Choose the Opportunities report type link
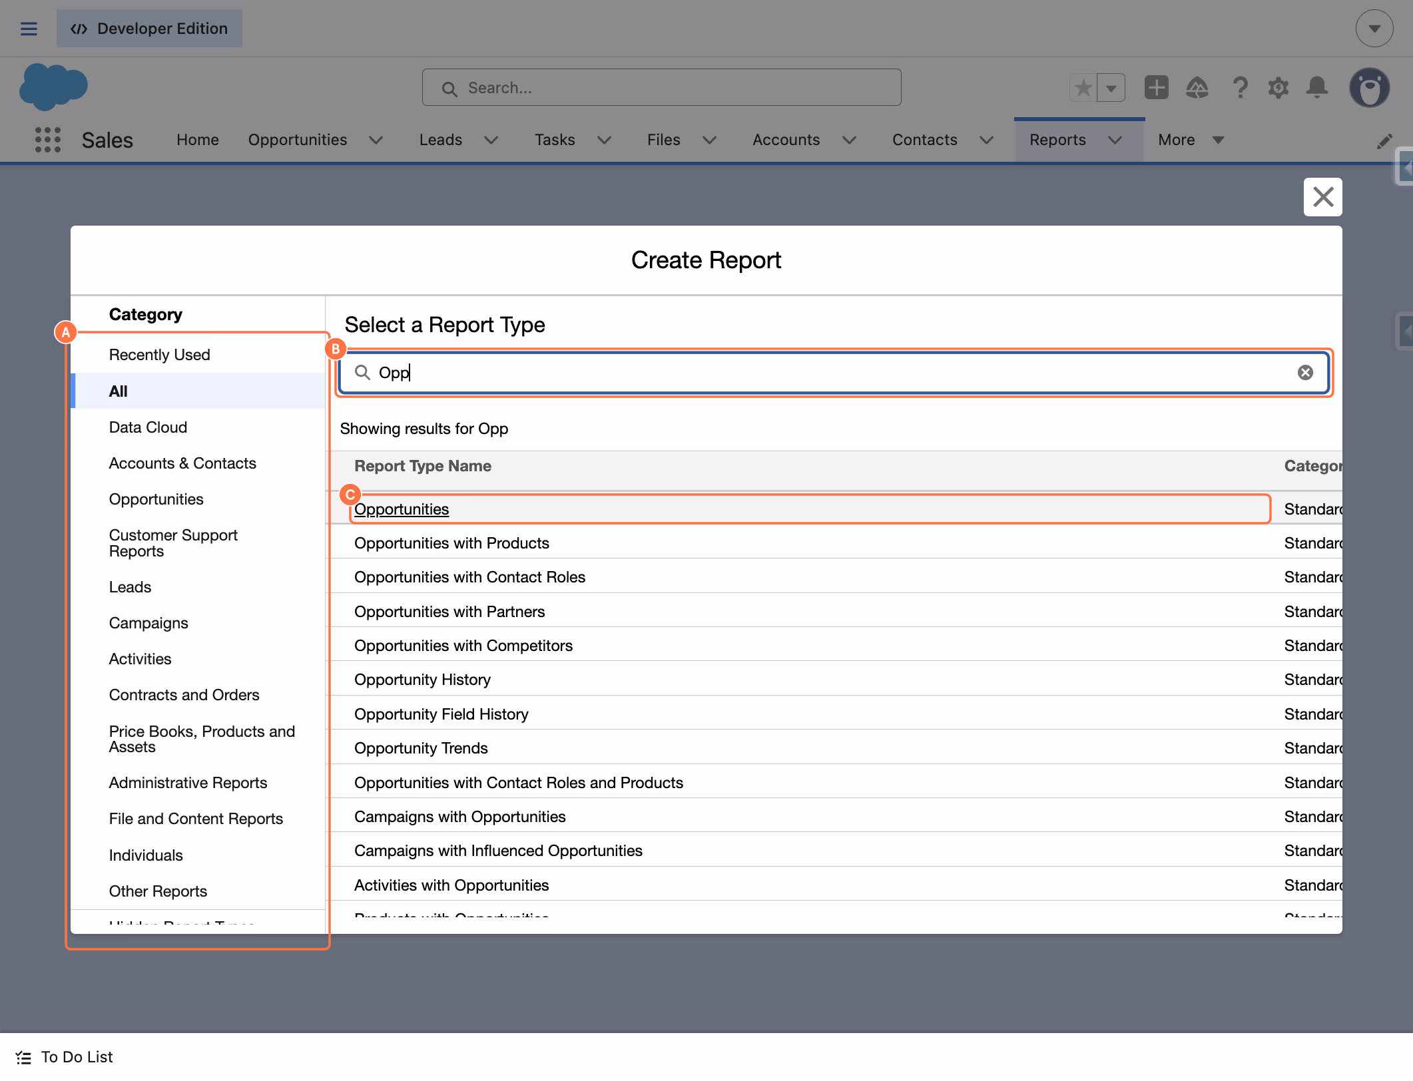1413x1081 pixels. tap(402, 509)
